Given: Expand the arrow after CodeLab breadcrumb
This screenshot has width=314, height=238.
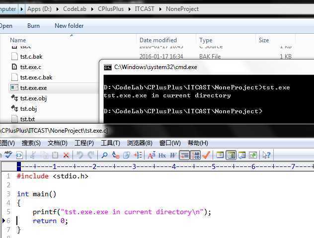Looking at the screenshot, I should coord(92,9).
